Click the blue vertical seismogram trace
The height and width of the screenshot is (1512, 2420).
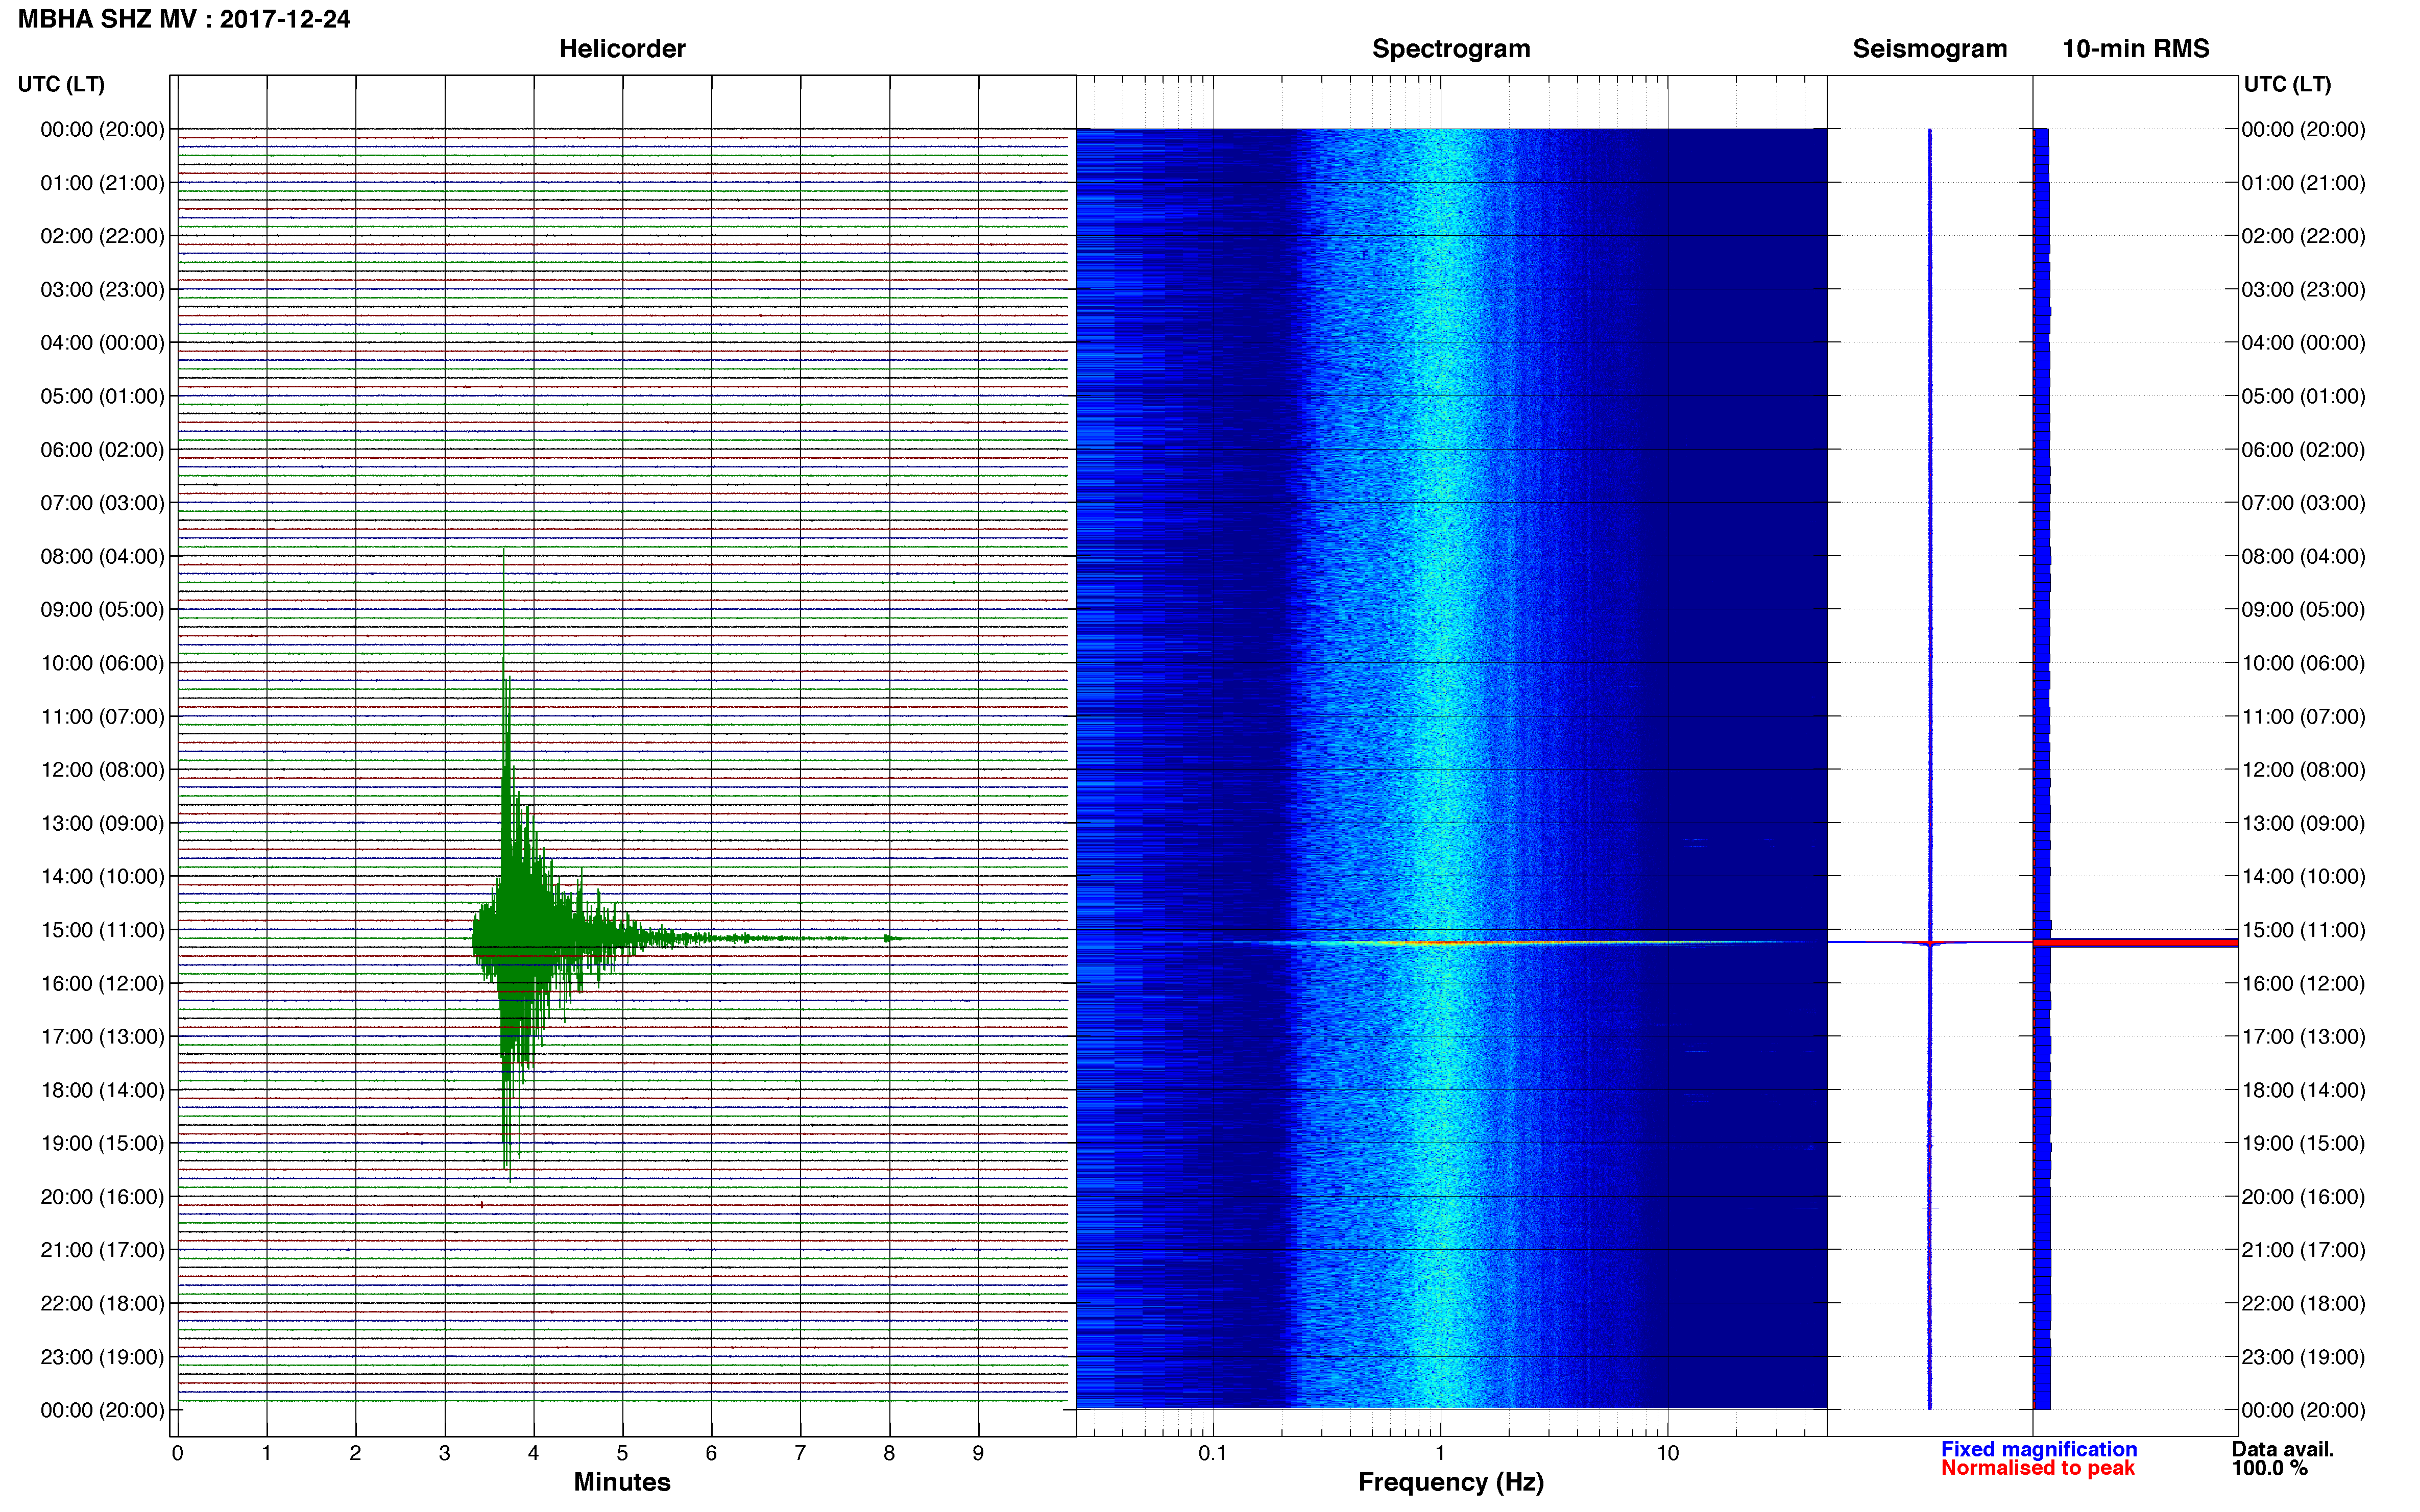coord(1930,769)
